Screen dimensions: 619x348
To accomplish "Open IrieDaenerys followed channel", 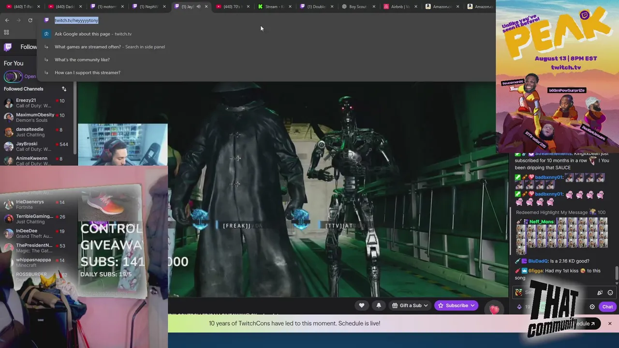I will click(36, 204).
